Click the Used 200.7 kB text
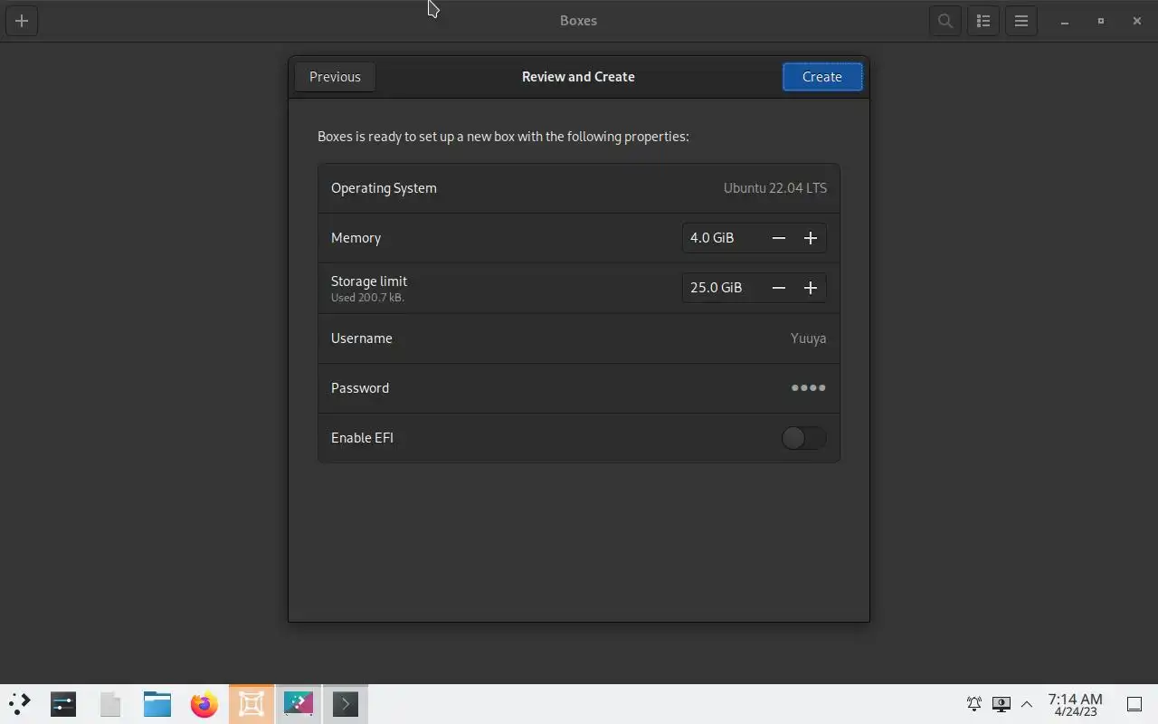This screenshot has width=1158, height=724. tap(367, 298)
